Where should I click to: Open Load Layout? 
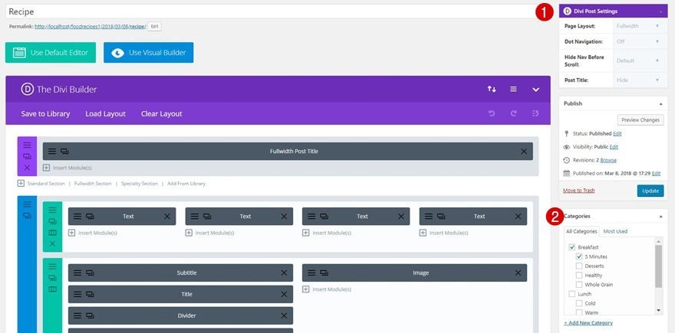106,114
